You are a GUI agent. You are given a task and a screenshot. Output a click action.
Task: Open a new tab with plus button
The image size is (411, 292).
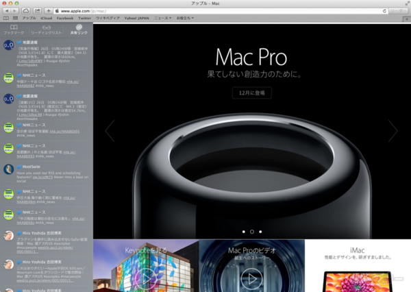[x=406, y=19]
